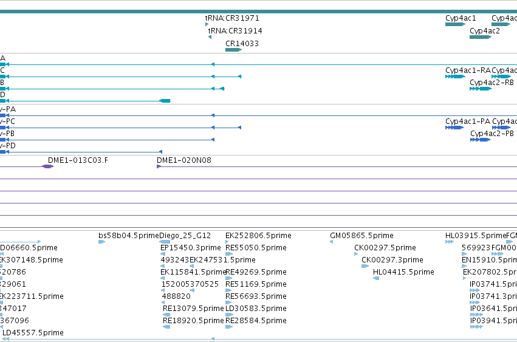The height and width of the screenshot is (342, 517).
Task: Click the Cyp4ac2-RB transcript glyph
Action: pyautogui.click(x=481, y=89)
